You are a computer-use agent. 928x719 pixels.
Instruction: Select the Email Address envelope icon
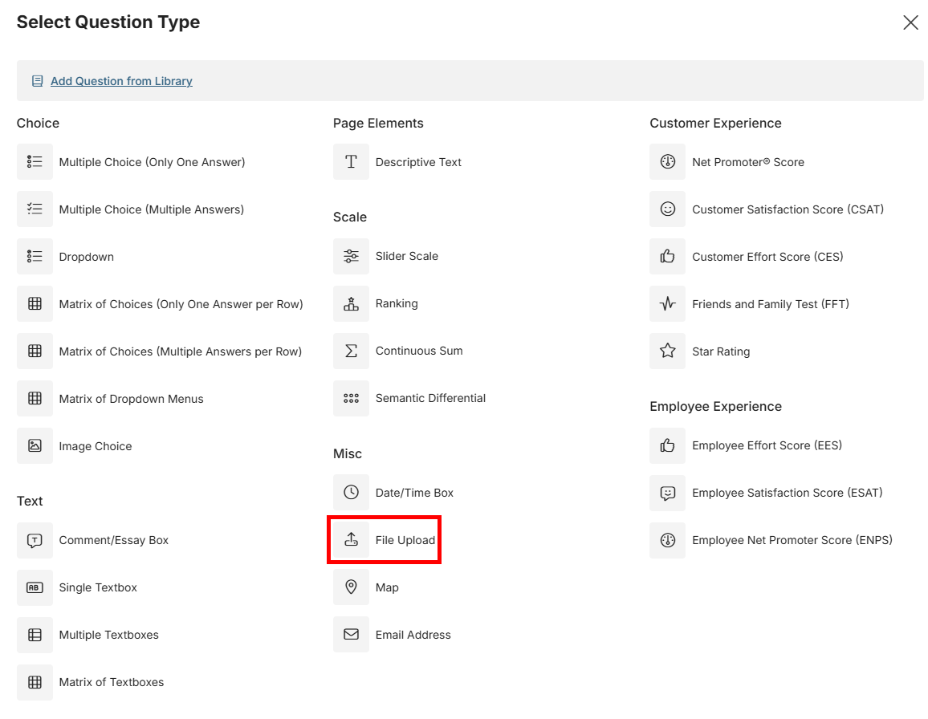tap(351, 635)
